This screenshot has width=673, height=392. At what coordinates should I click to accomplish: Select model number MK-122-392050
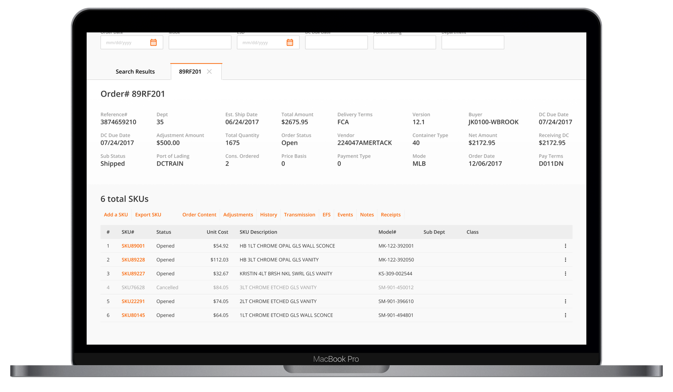[396, 260]
